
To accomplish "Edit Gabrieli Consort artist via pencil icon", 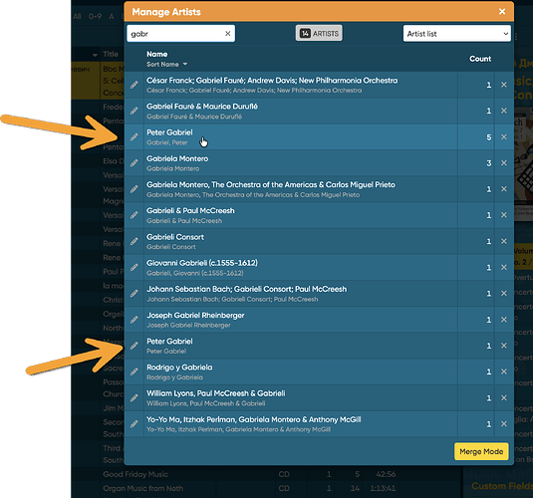I will [134, 241].
